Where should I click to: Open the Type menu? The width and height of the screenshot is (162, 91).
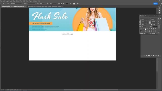click(x=14, y=1)
